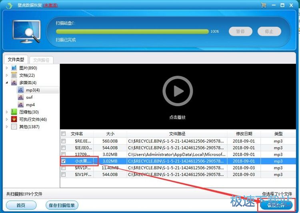The image size is (300, 213).
Task: Click the 可执行文件 red icon
Action: point(14,119)
